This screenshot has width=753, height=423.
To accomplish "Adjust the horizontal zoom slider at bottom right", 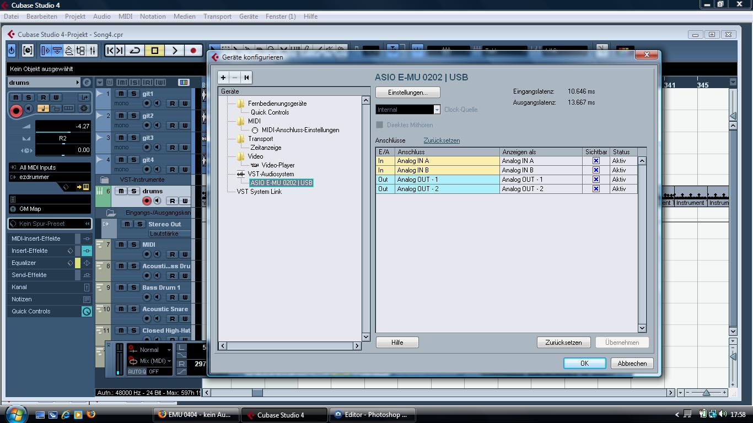I will point(706,393).
